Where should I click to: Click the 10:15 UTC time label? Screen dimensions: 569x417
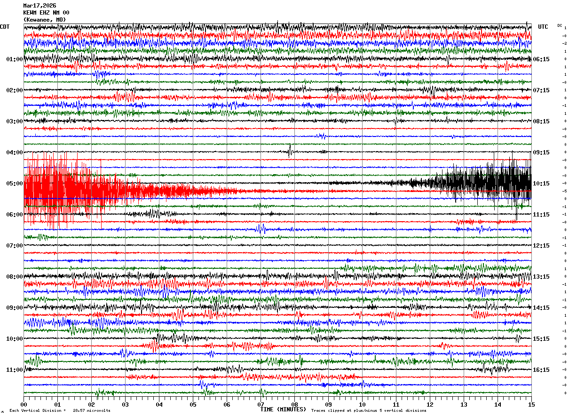point(541,184)
